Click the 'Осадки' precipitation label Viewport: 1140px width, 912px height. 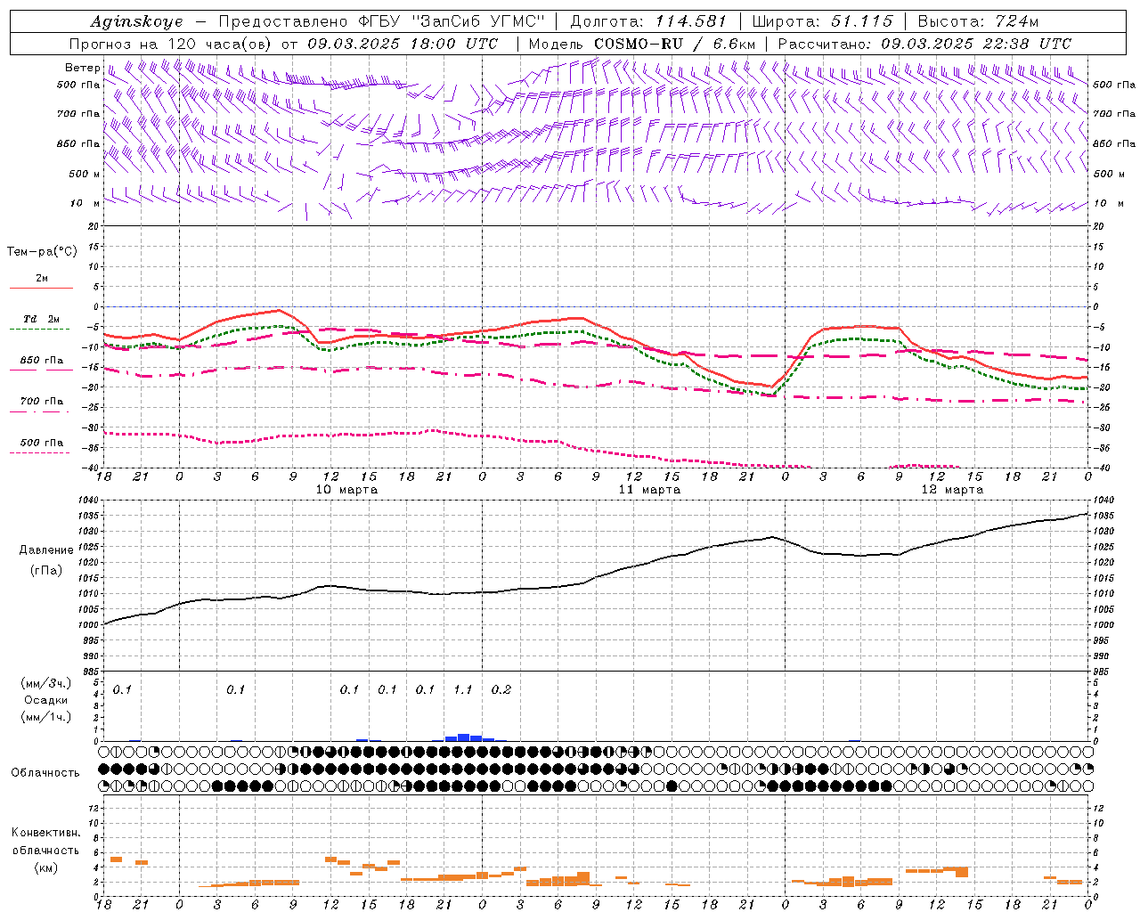click(46, 700)
